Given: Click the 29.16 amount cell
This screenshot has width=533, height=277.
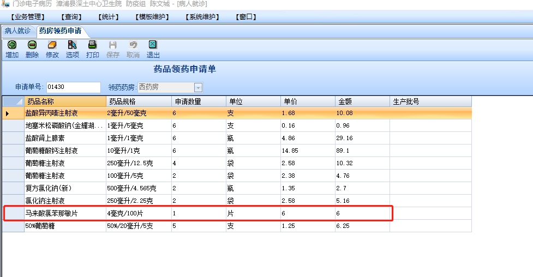Looking at the screenshot, I should coord(363,138).
